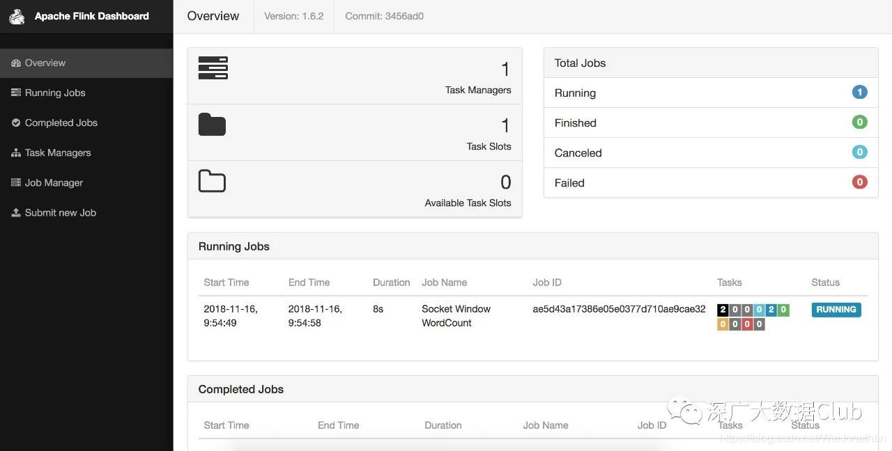892x451 pixels.
Task: Click the filled Task Slots folder icon
Action: pos(212,125)
